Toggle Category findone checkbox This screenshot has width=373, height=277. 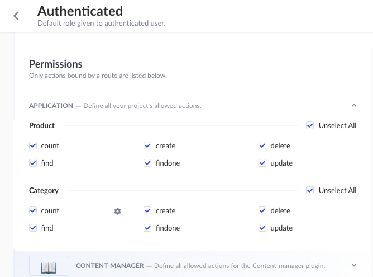(x=147, y=228)
